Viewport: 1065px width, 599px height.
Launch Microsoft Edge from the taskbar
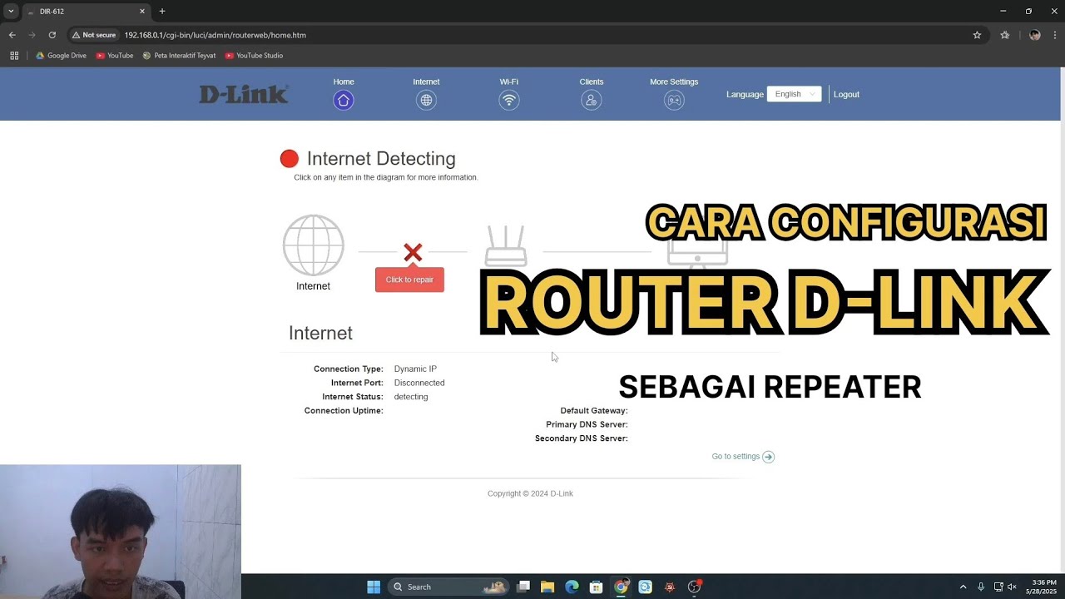(x=572, y=587)
